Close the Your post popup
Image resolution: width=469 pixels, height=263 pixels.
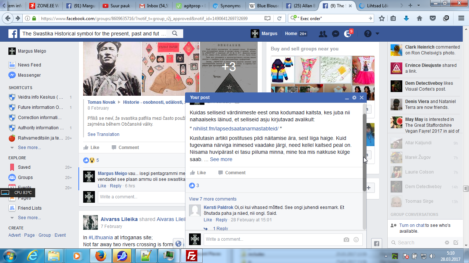point(362,98)
